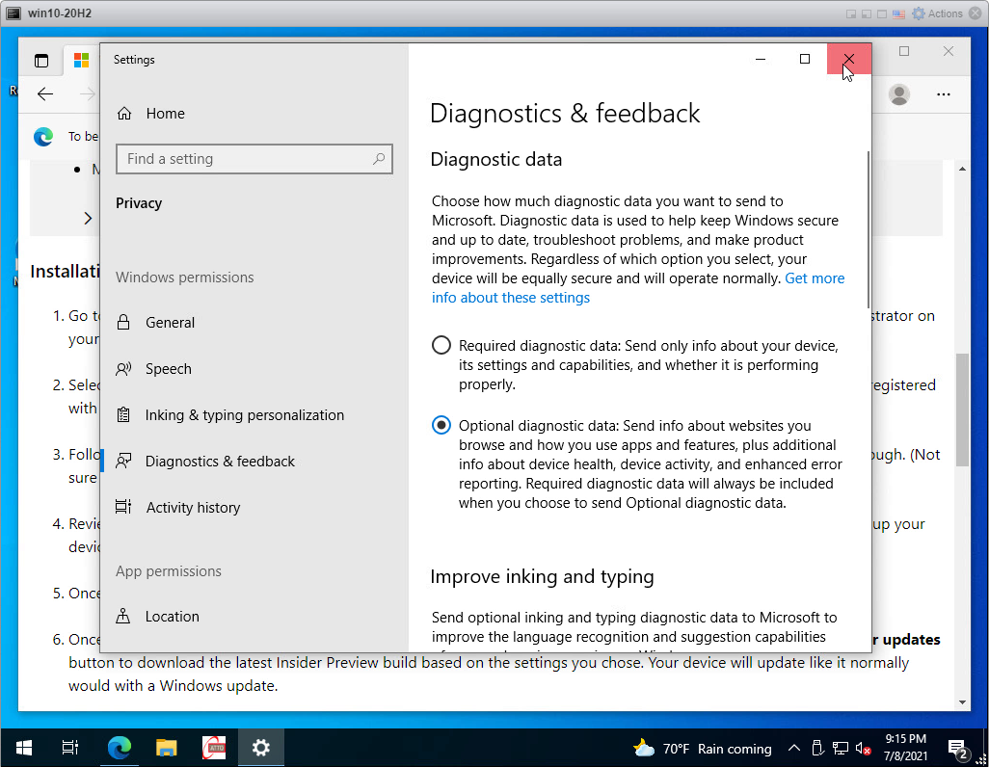
Task: Open File Explorer from taskbar
Action: pos(167,748)
